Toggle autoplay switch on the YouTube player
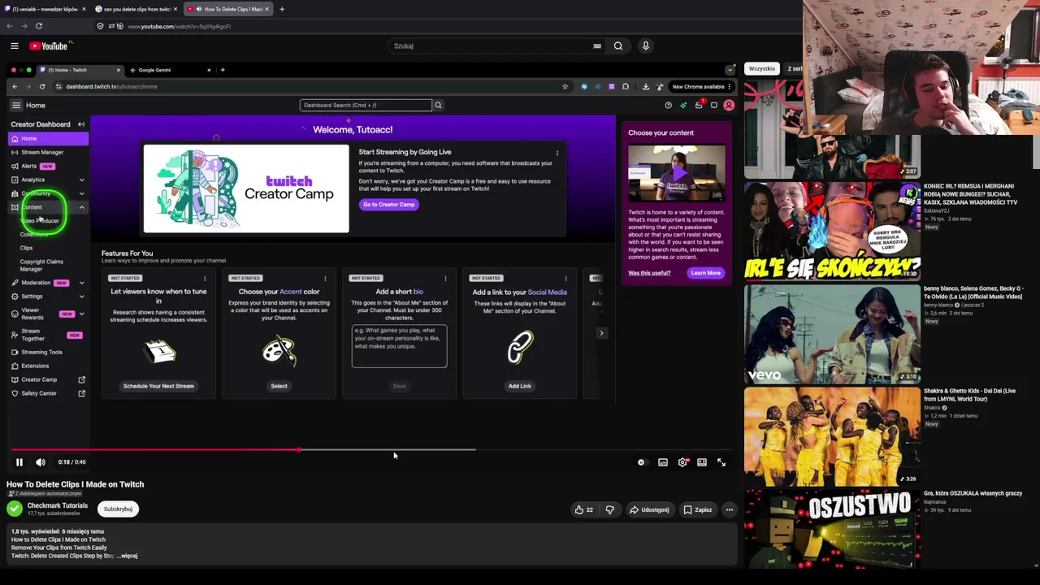The width and height of the screenshot is (1040, 585). click(641, 462)
